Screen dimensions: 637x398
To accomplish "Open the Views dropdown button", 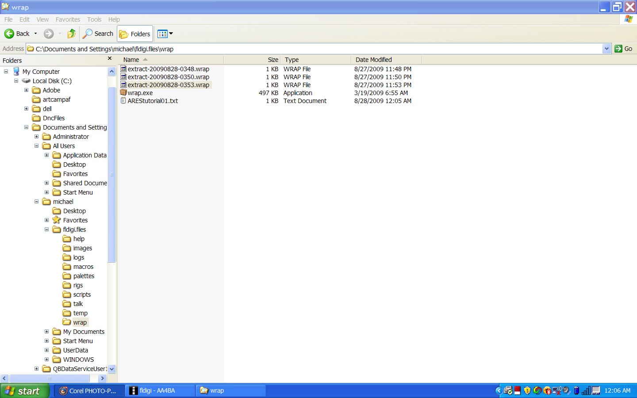I will click(x=165, y=34).
